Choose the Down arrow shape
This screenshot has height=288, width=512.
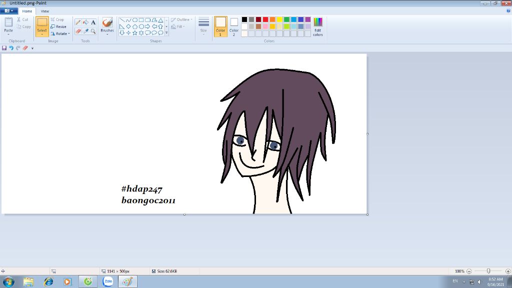pos(122,32)
